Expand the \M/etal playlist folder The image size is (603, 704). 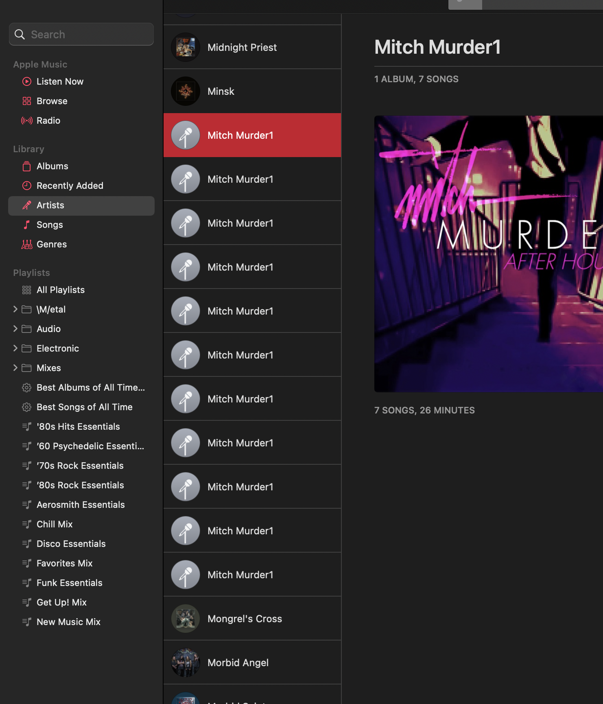15,309
